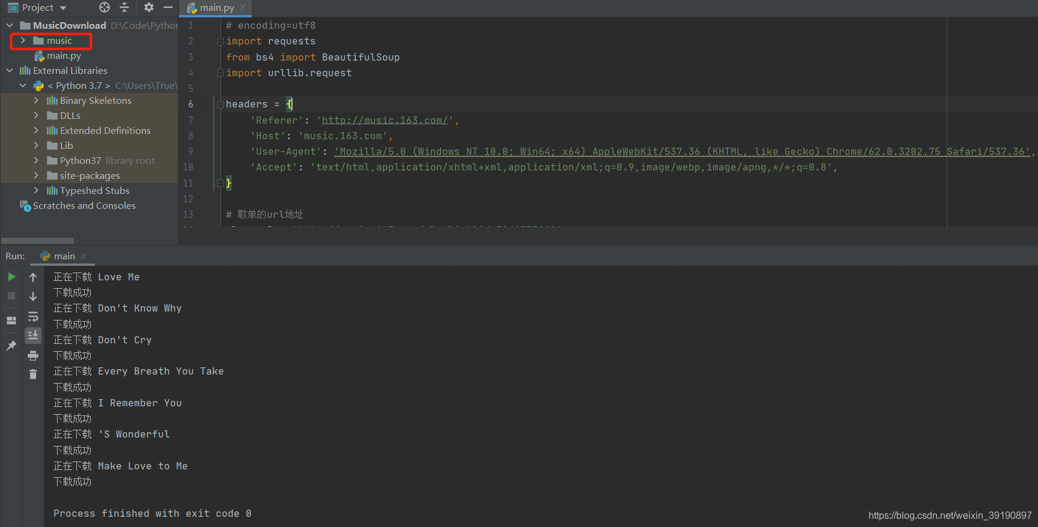Viewport: 1038px width, 527px height.
Task: Click the 'from bs4 import BeautifulSoup' line
Action: pyautogui.click(x=312, y=58)
